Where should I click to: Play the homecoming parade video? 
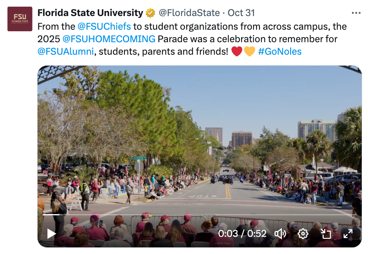point(51,234)
